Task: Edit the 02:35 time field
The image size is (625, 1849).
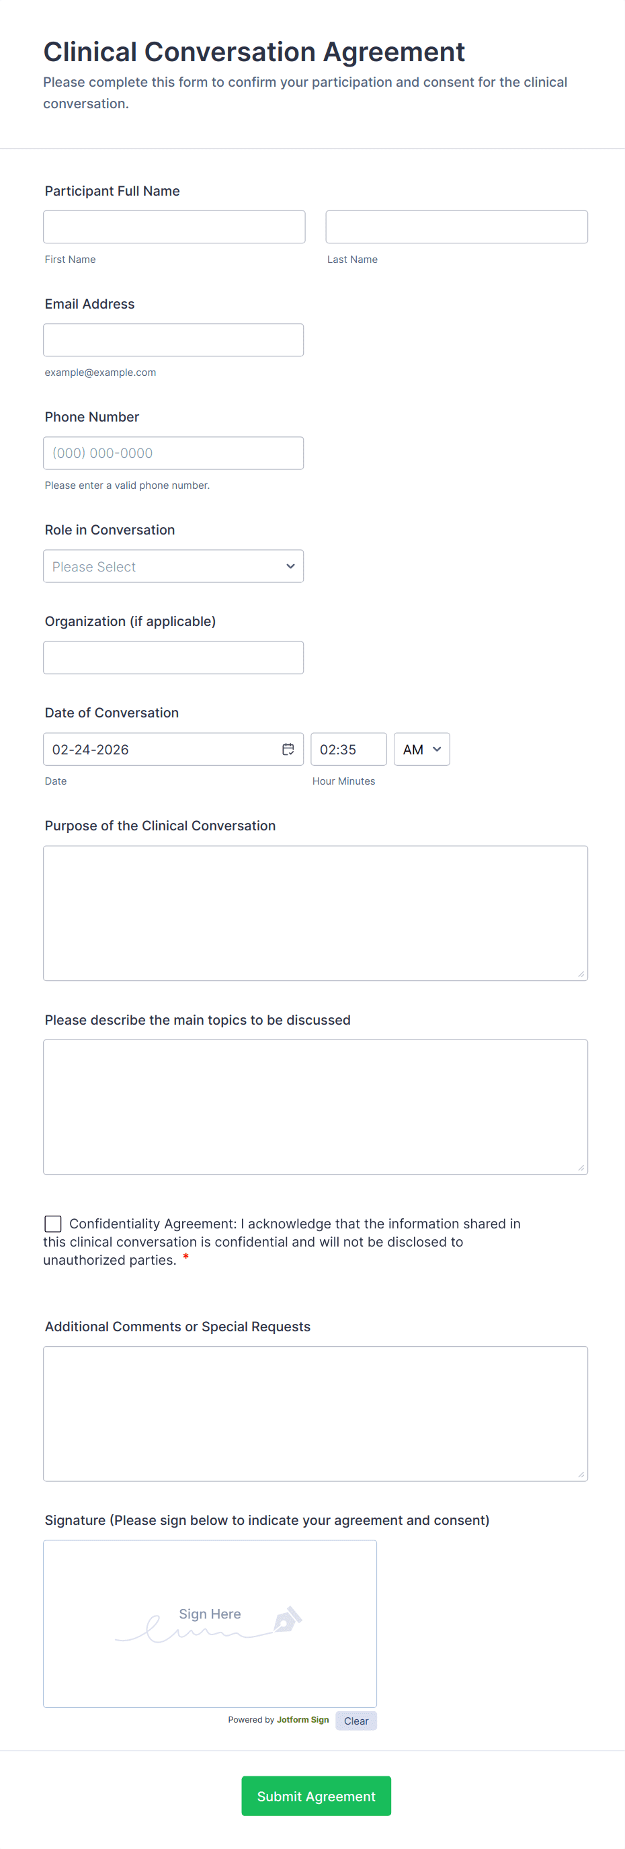Action: pyautogui.click(x=348, y=748)
